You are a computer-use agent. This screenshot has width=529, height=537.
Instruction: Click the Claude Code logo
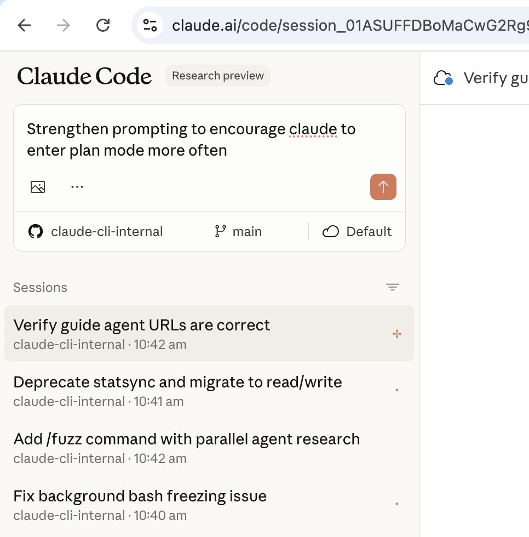(84, 77)
